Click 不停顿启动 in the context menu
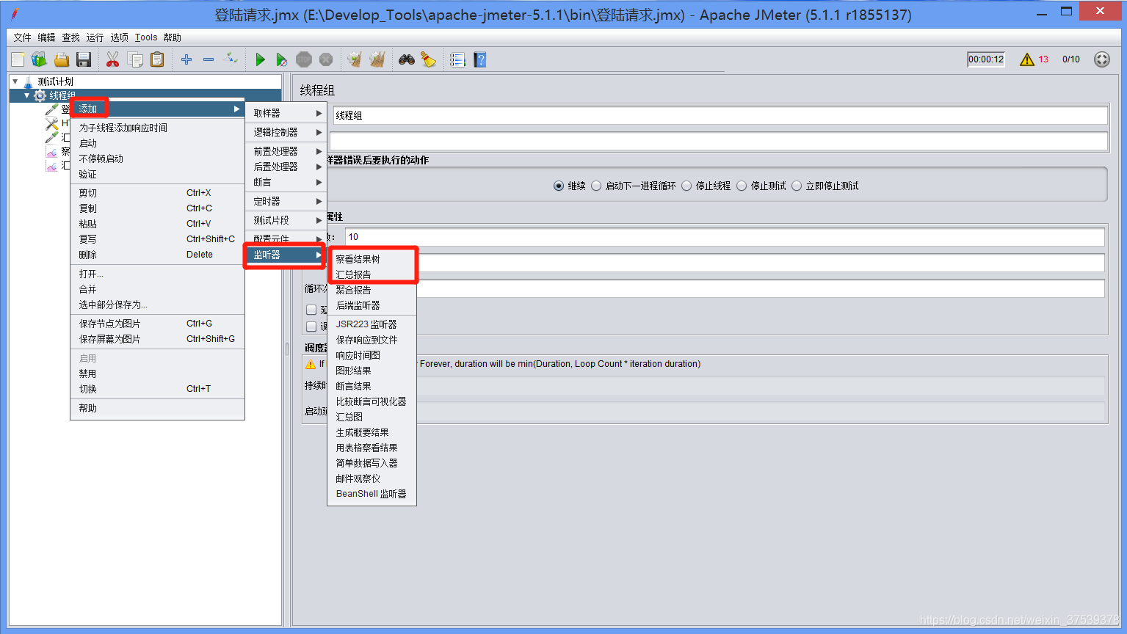This screenshot has height=634, width=1127. [x=157, y=158]
